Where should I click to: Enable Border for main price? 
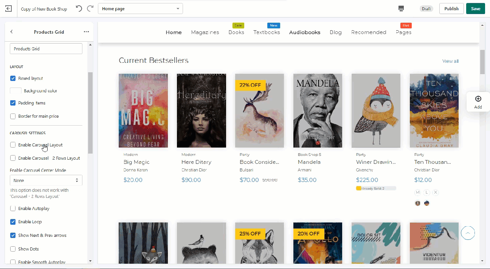coord(13,116)
